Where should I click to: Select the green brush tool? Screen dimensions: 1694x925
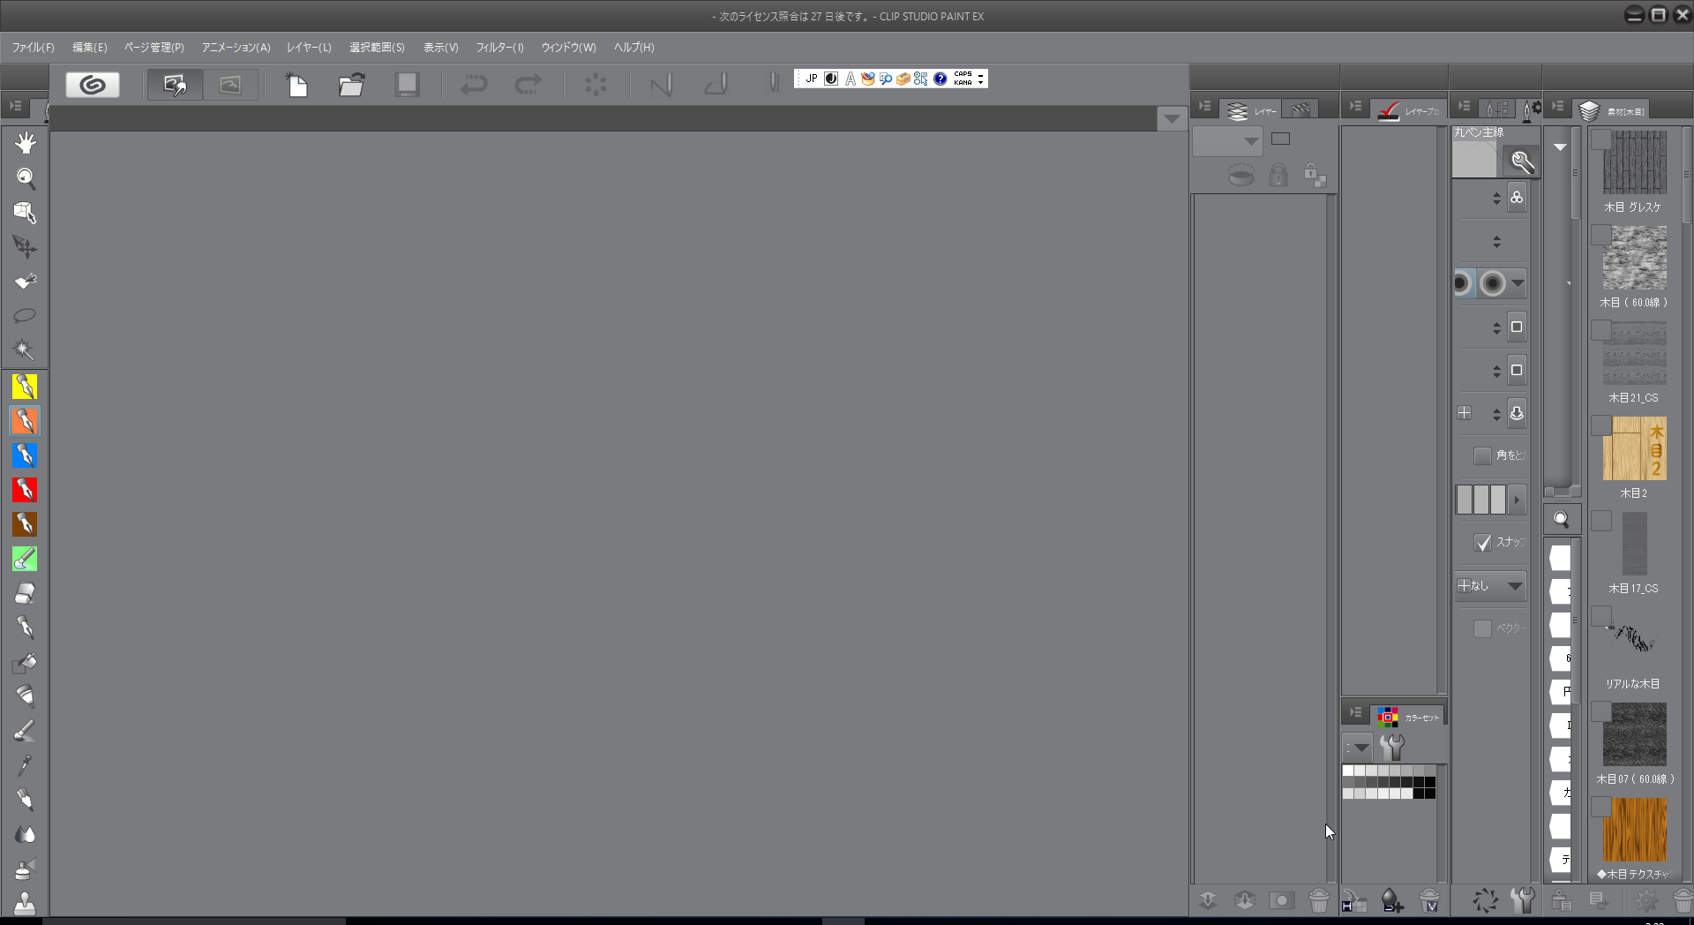tap(25, 559)
